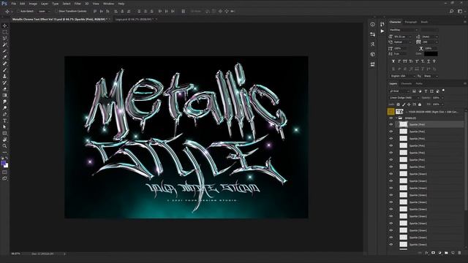Viewport: 468px width, 263px height.
Task: Collapse the SPARKLES group arrow
Action: 396,118
